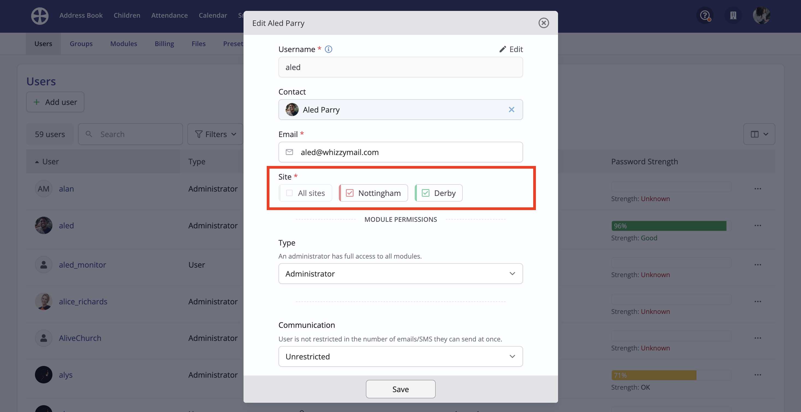Click the aled_monitor placeholder avatar
This screenshot has width=801, height=412.
click(x=43, y=265)
